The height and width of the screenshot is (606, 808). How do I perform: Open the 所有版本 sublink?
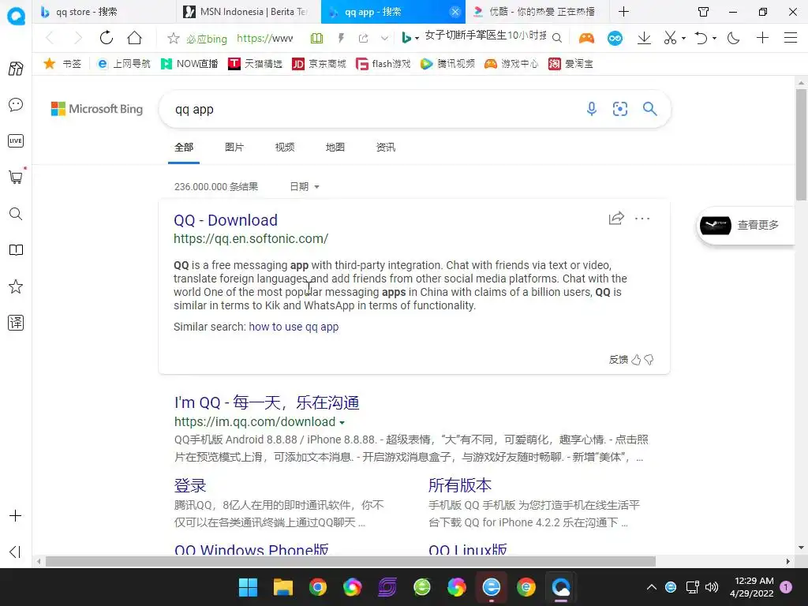coord(460,485)
